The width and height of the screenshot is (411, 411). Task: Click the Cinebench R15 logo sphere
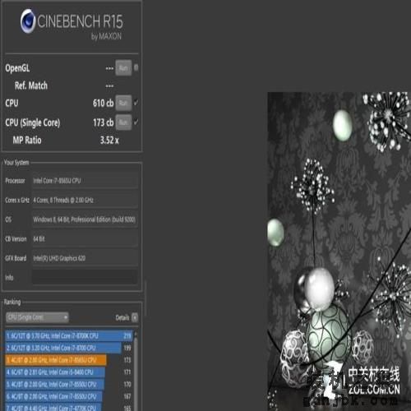click(28, 21)
